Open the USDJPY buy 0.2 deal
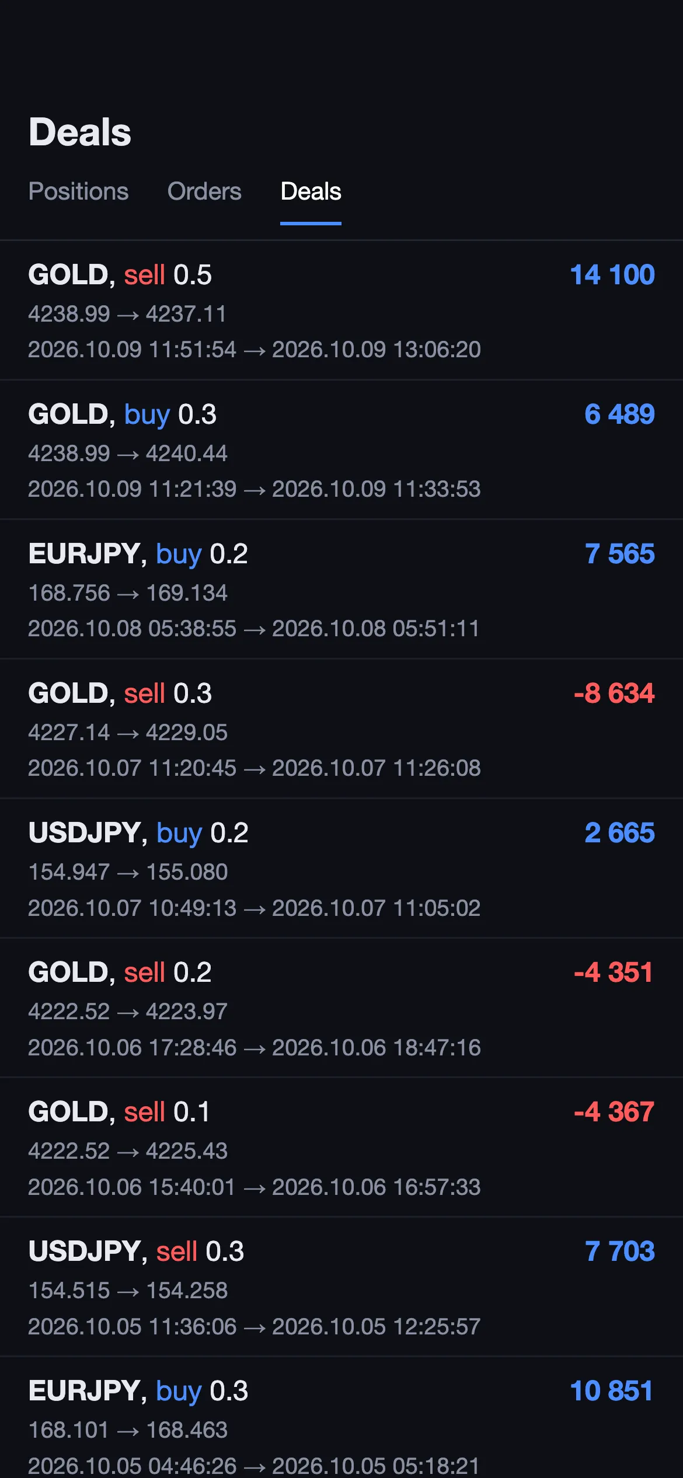Viewport: 683px width, 1478px height. (x=341, y=869)
